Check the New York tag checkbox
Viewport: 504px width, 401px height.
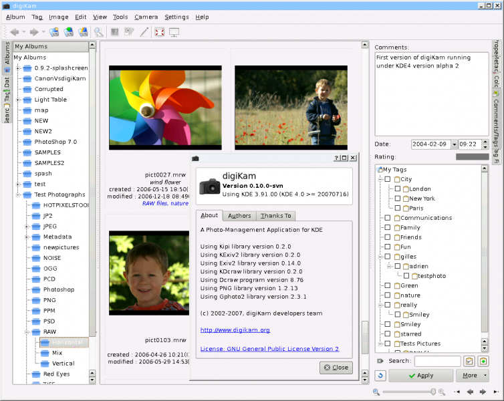point(398,198)
